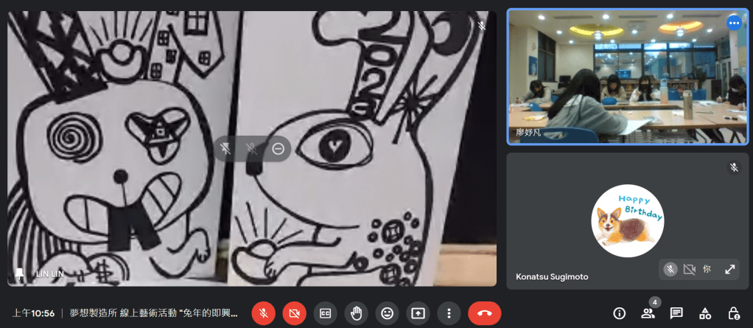The image size is (753, 328).
Task: Show the participants list with 4 people
Action: tap(648, 313)
